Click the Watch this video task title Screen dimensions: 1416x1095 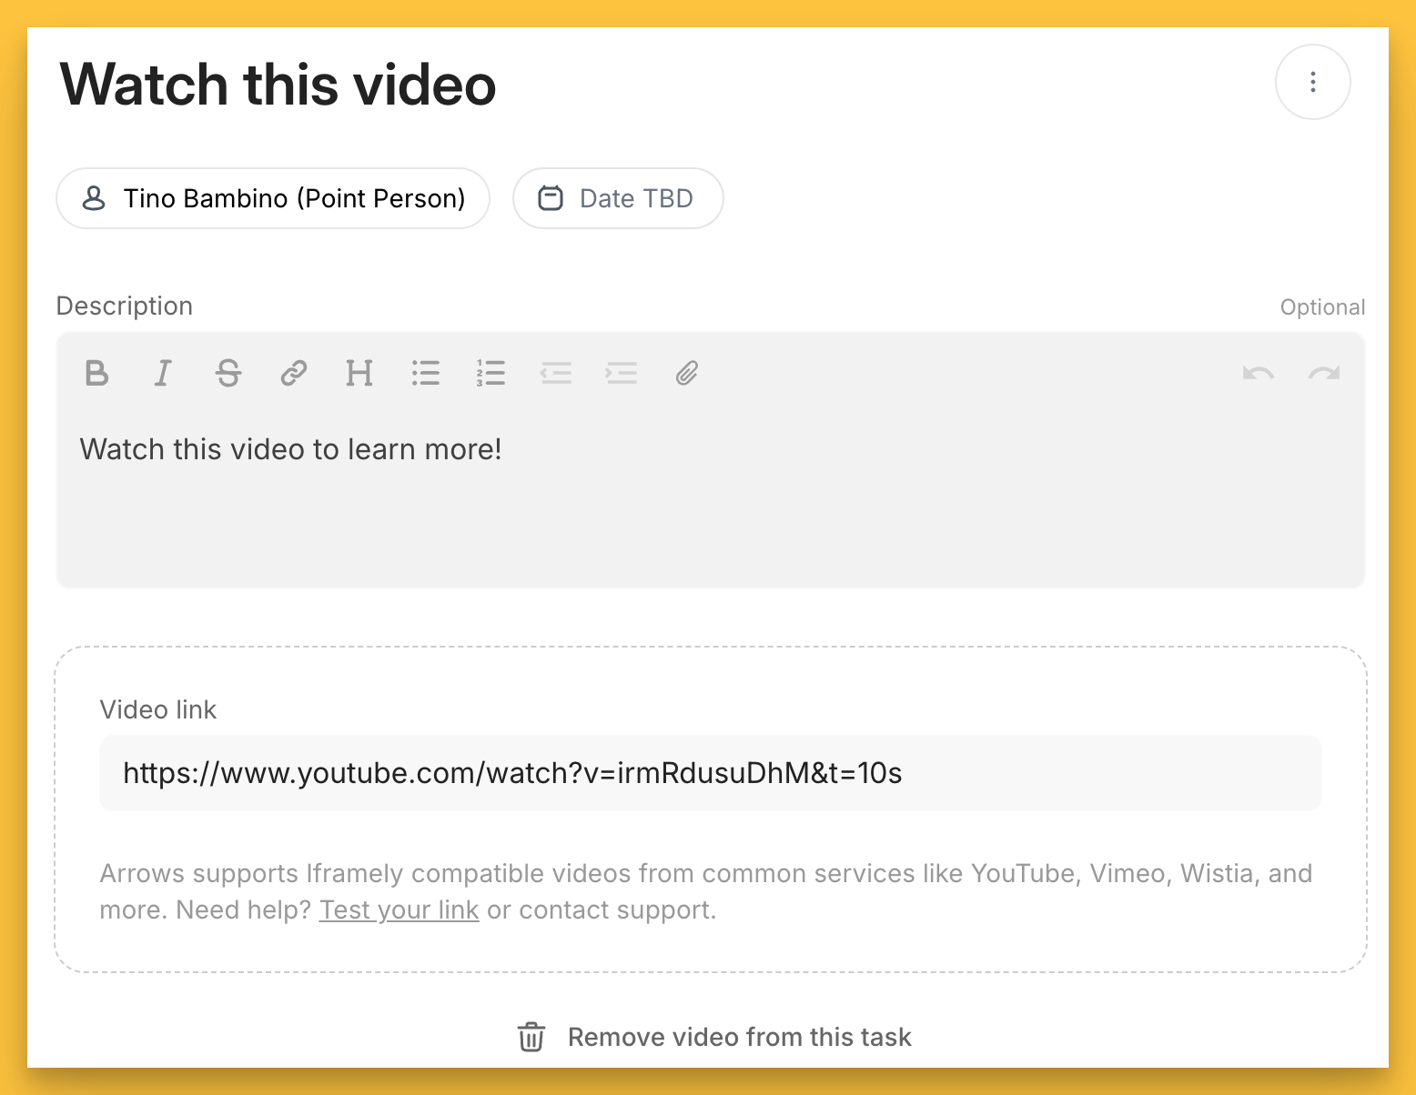278,85
